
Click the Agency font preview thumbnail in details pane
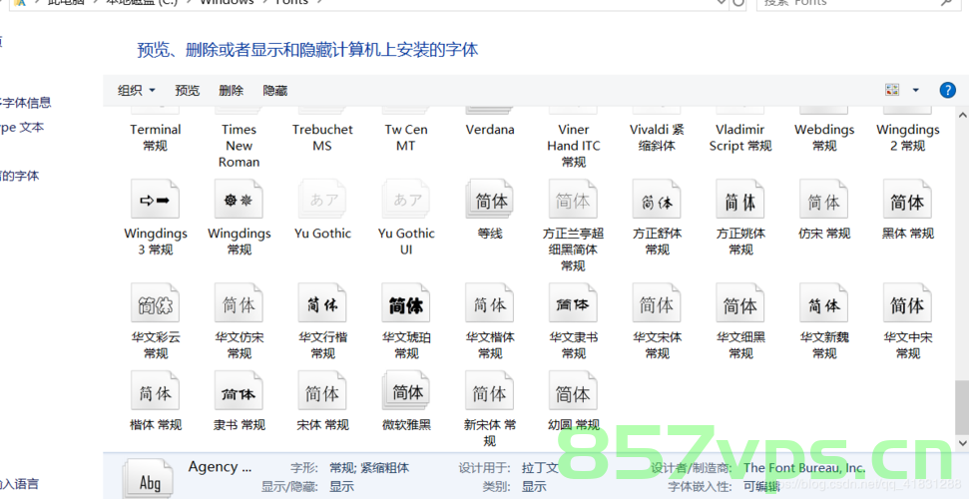point(148,479)
